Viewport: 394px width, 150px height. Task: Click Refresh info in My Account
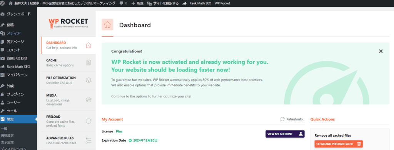click(292, 119)
